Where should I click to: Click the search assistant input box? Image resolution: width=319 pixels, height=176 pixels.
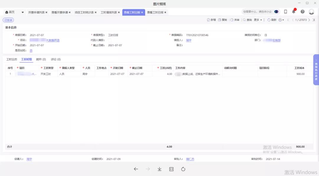(x=257, y=12)
